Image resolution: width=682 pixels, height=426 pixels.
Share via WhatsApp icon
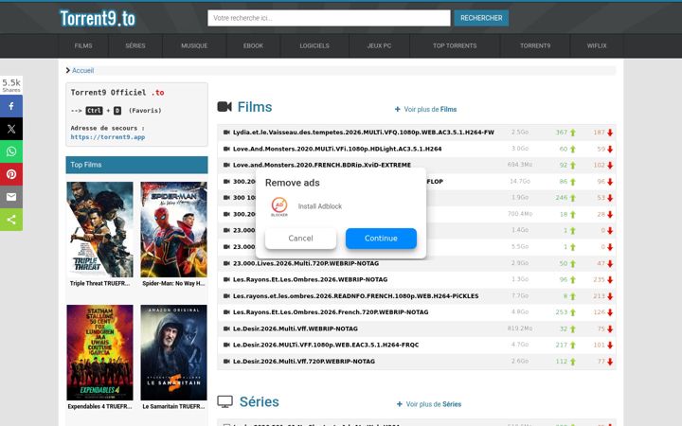pos(11,151)
